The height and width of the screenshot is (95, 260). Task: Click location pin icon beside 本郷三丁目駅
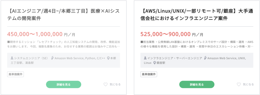pyautogui.click(x=108, y=58)
